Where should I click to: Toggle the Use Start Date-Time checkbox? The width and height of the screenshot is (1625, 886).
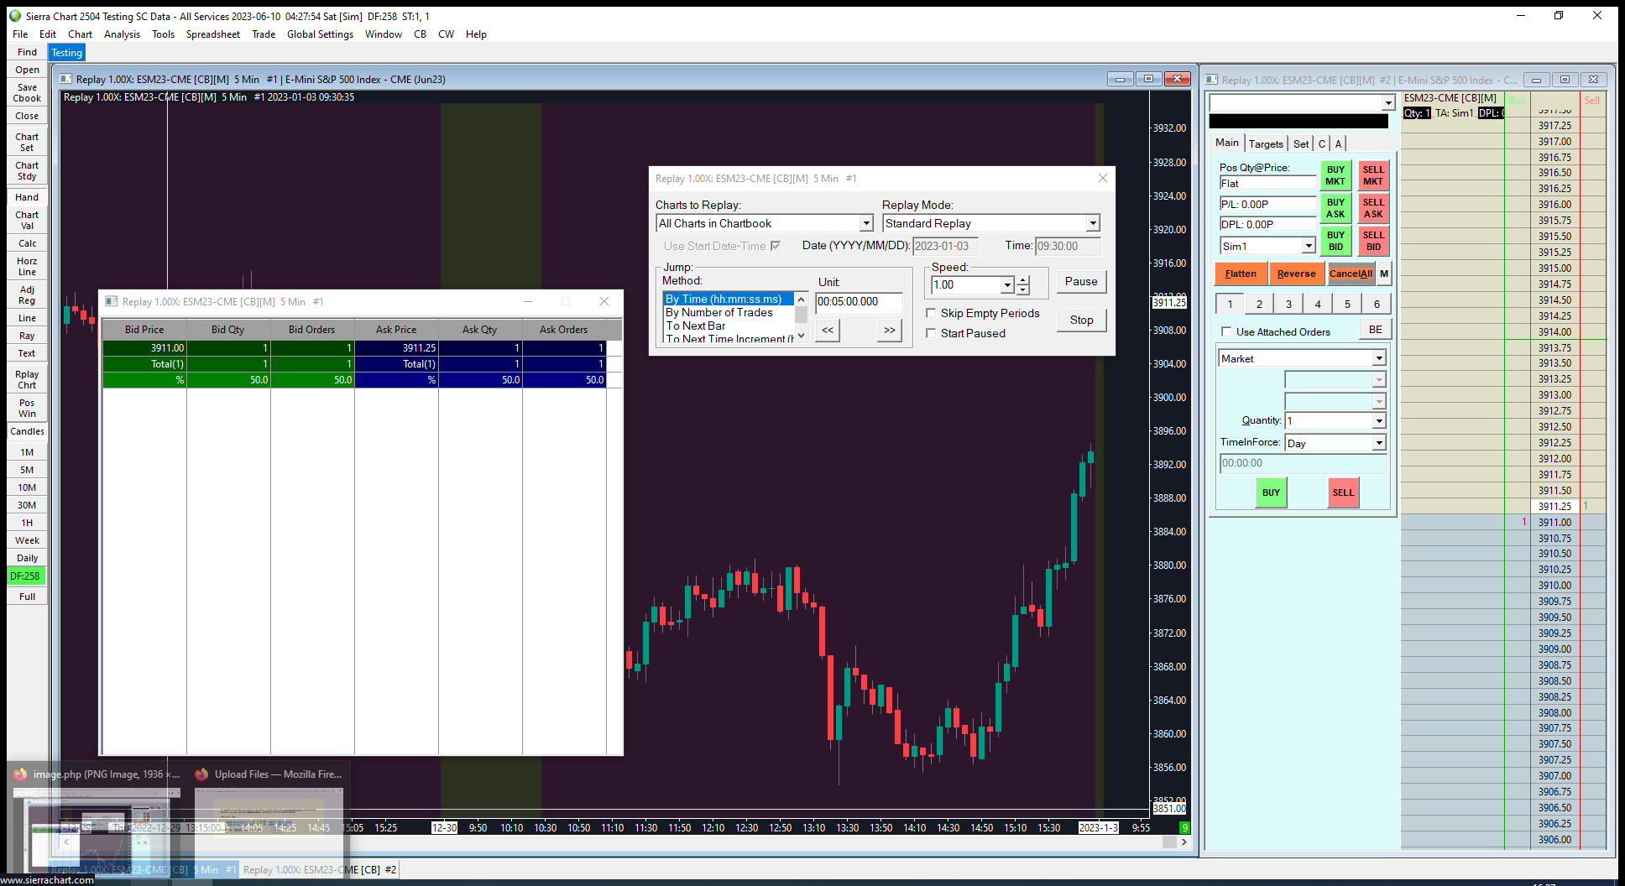coord(776,246)
